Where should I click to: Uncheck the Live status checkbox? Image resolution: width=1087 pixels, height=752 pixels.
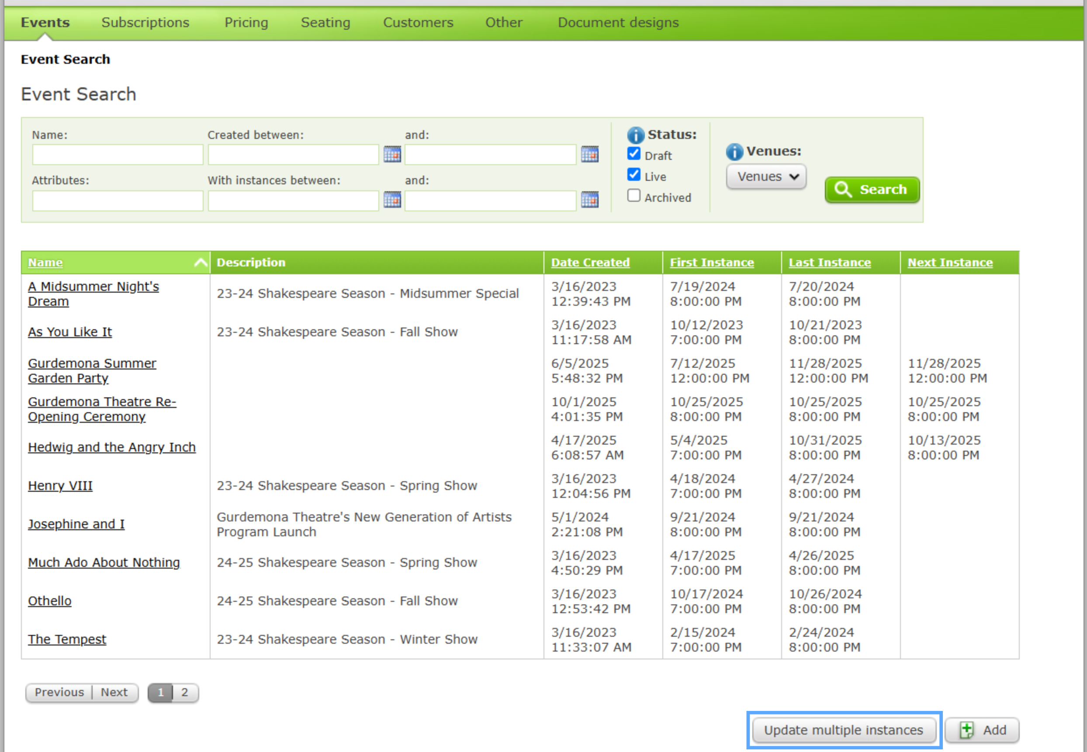(x=634, y=175)
